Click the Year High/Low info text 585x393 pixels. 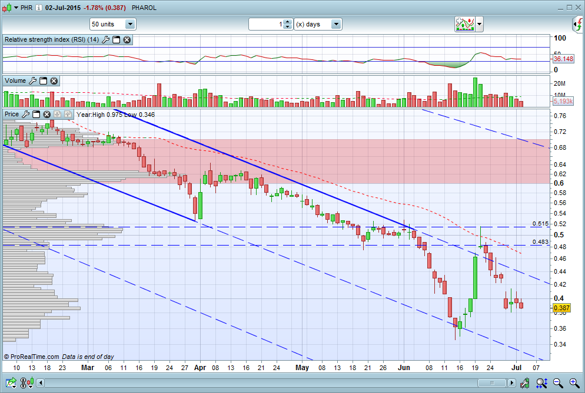(116, 115)
